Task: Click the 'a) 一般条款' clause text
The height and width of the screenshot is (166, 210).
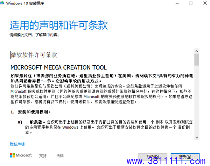Action: point(105,127)
